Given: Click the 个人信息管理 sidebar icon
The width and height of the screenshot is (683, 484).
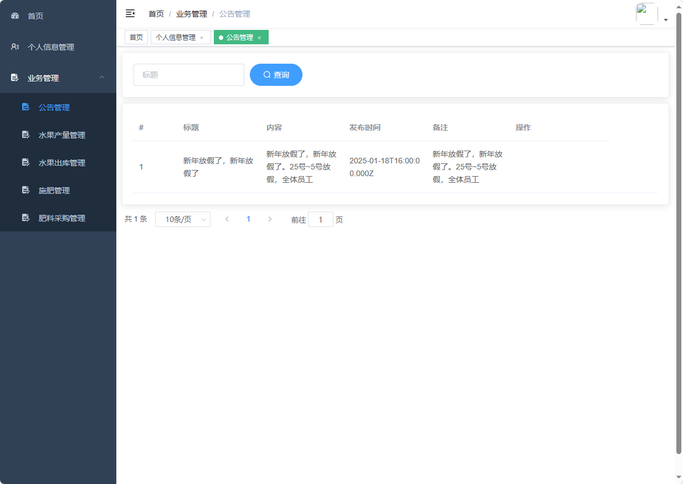Looking at the screenshot, I should 14,47.
